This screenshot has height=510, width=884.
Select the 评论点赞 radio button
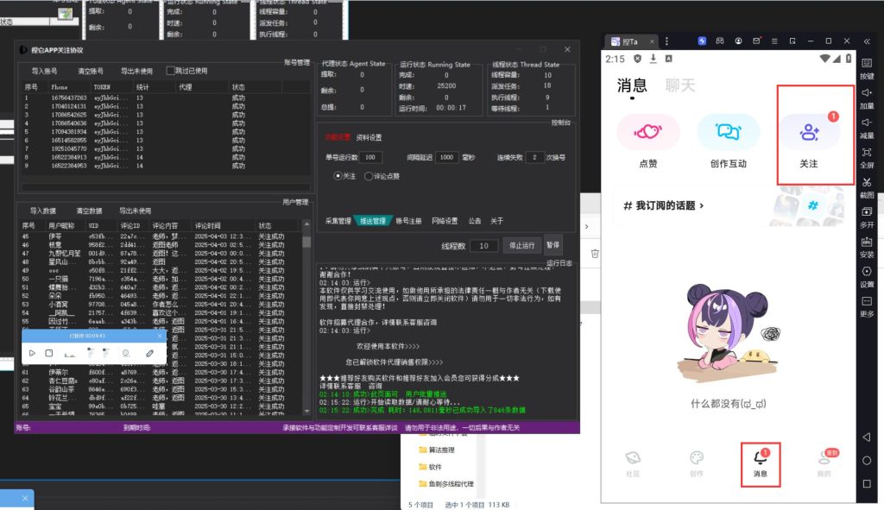pyautogui.click(x=369, y=175)
